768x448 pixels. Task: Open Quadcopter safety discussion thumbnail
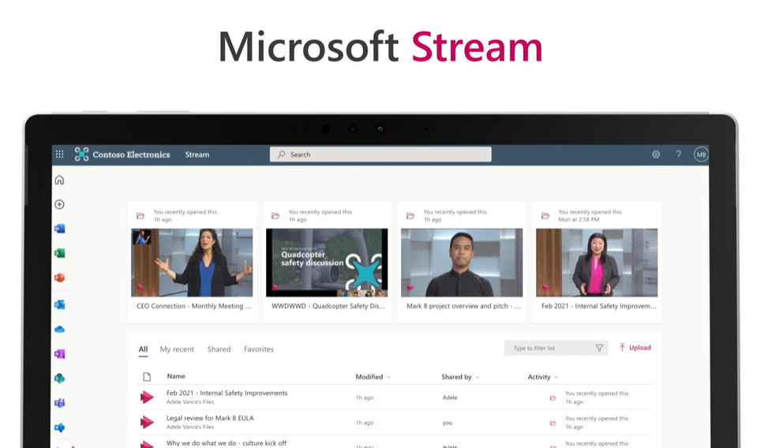(327, 263)
